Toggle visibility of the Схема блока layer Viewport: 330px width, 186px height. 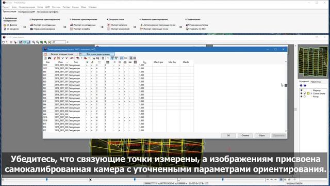click(301, 93)
